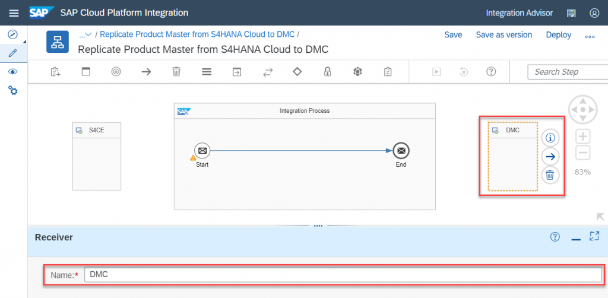This screenshot has width=608, height=298.
Task: Click the Name field containing DMC
Action: coord(343,275)
